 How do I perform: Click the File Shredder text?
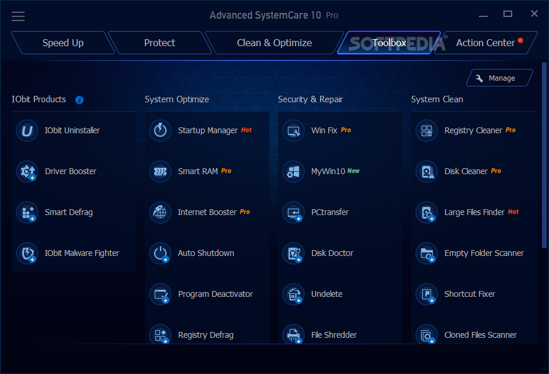coord(334,335)
